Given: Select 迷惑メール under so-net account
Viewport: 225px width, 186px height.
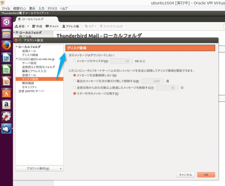Looking at the screenshot, I should 29,75.
